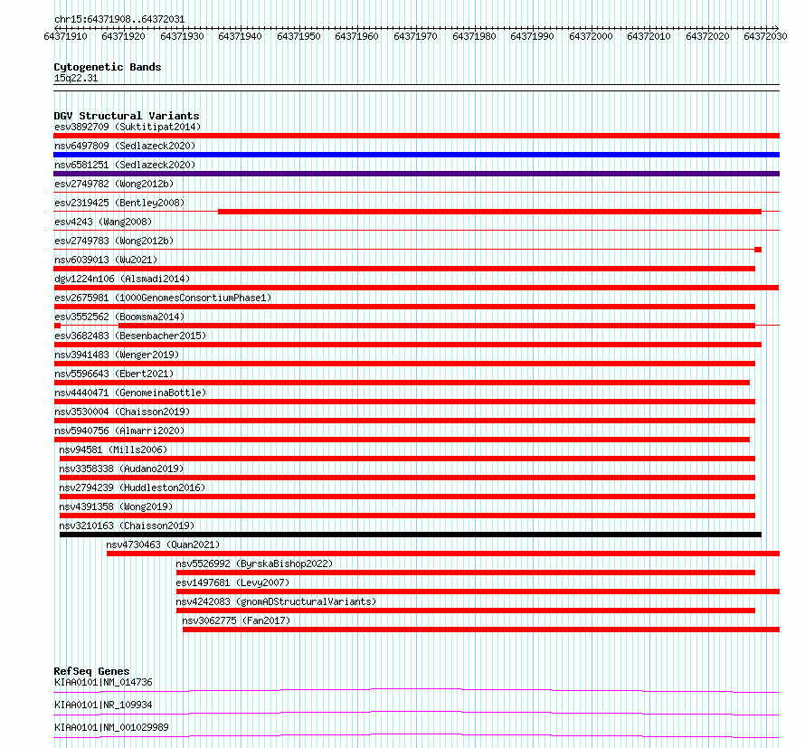Click the DGV Structural Variants track title
This screenshot has height=748, width=805.
click(x=127, y=116)
